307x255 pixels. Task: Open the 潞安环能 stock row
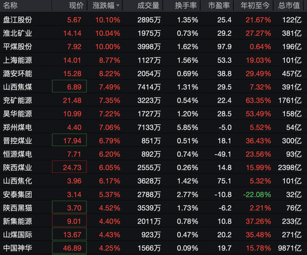tap(153, 74)
